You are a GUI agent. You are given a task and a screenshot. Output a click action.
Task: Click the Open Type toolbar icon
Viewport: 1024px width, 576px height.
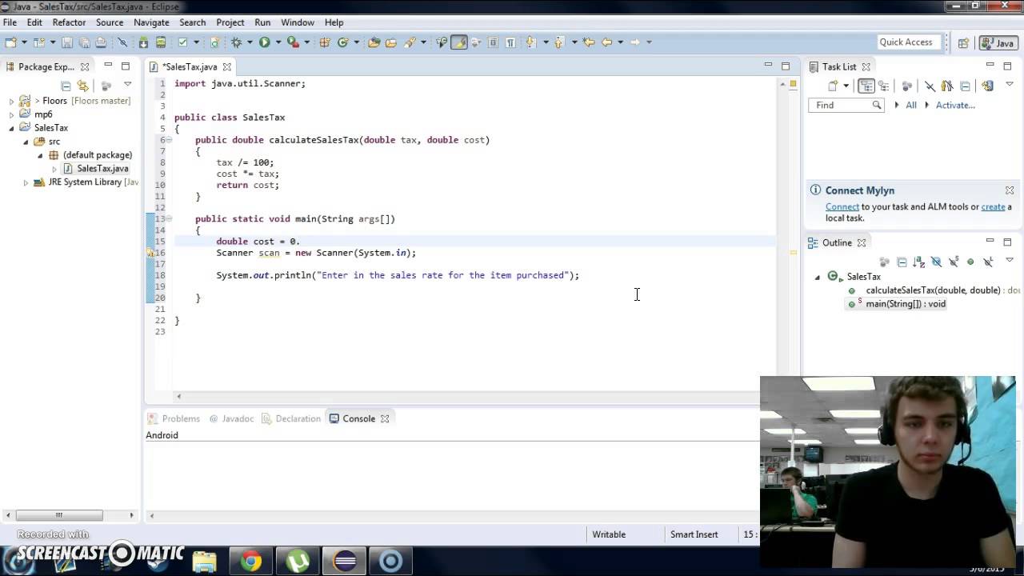374,42
